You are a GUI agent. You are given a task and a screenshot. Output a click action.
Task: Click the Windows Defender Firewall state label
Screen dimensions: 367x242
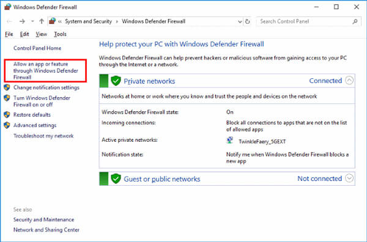(140, 112)
